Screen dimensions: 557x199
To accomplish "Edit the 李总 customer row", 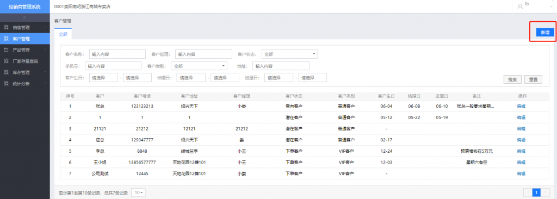I will [x=521, y=151].
